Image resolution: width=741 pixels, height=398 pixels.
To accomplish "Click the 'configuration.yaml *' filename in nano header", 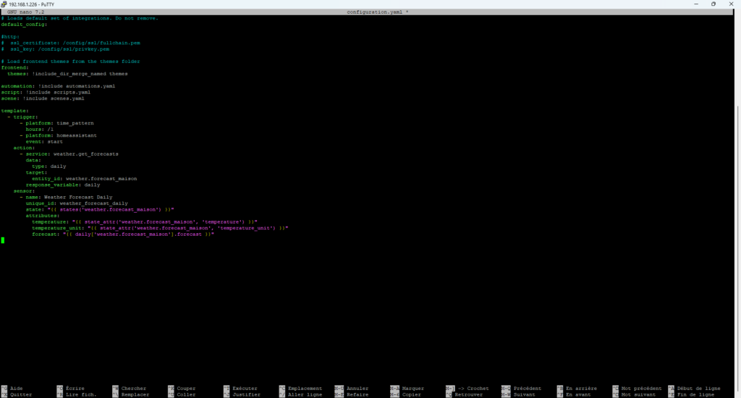I will click(378, 12).
